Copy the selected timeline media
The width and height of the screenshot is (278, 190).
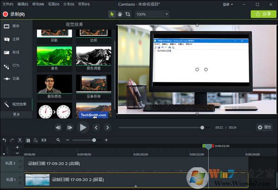pos(28,140)
